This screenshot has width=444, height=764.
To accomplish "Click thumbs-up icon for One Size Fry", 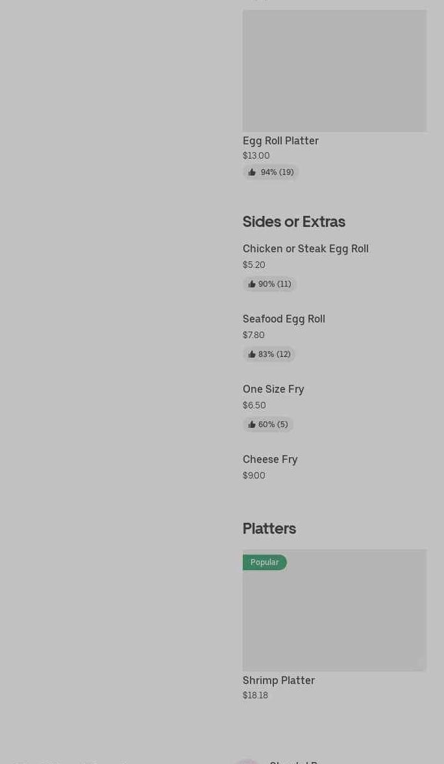I will tap(252, 425).
